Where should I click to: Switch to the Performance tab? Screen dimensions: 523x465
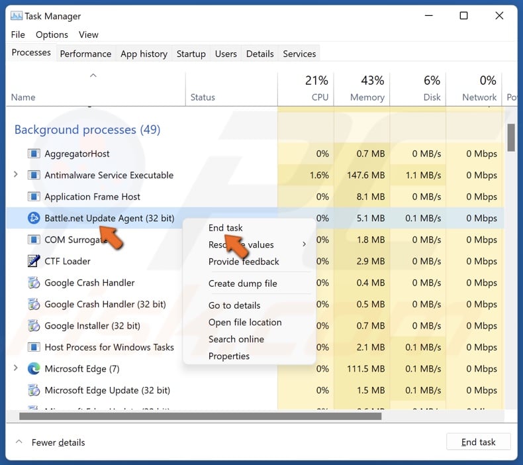click(85, 54)
